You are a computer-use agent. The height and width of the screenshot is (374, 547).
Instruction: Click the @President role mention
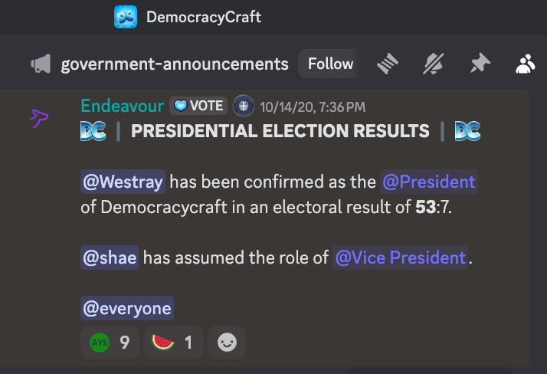click(x=429, y=182)
